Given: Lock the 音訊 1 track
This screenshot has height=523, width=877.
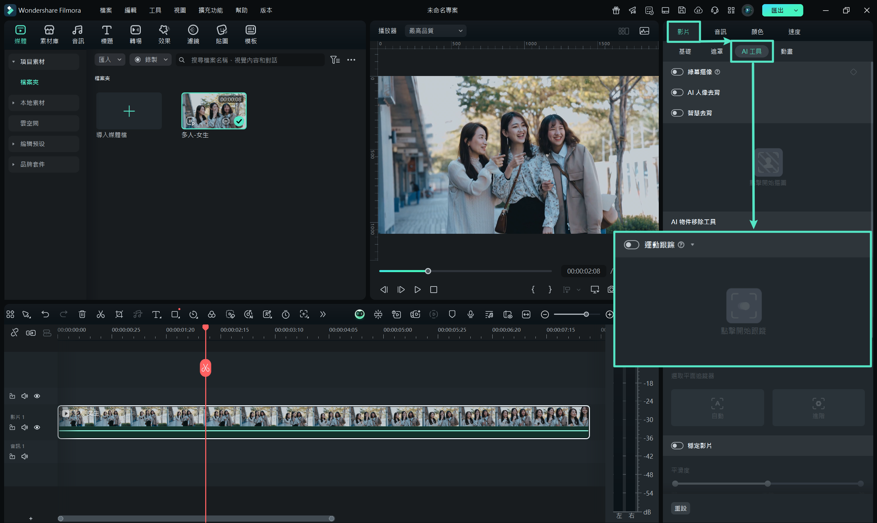Looking at the screenshot, I should [x=12, y=456].
